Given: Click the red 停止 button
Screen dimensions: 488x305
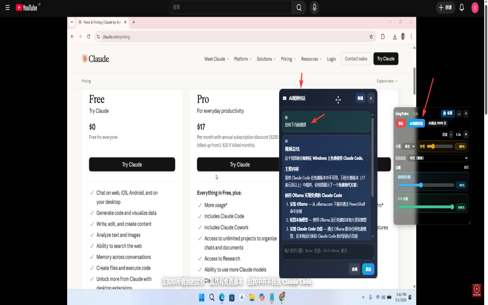Looking at the screenshot, I should tap(401, 123).
